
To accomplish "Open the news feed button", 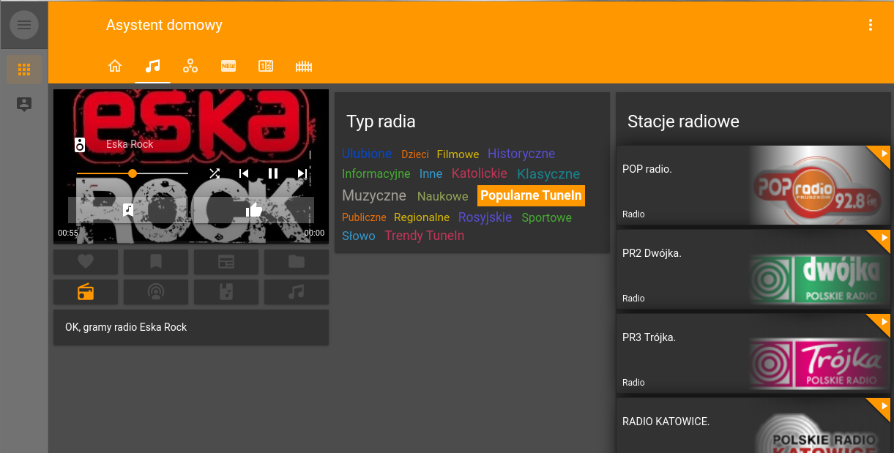I will pyautogui.click(x=226, y=262).
